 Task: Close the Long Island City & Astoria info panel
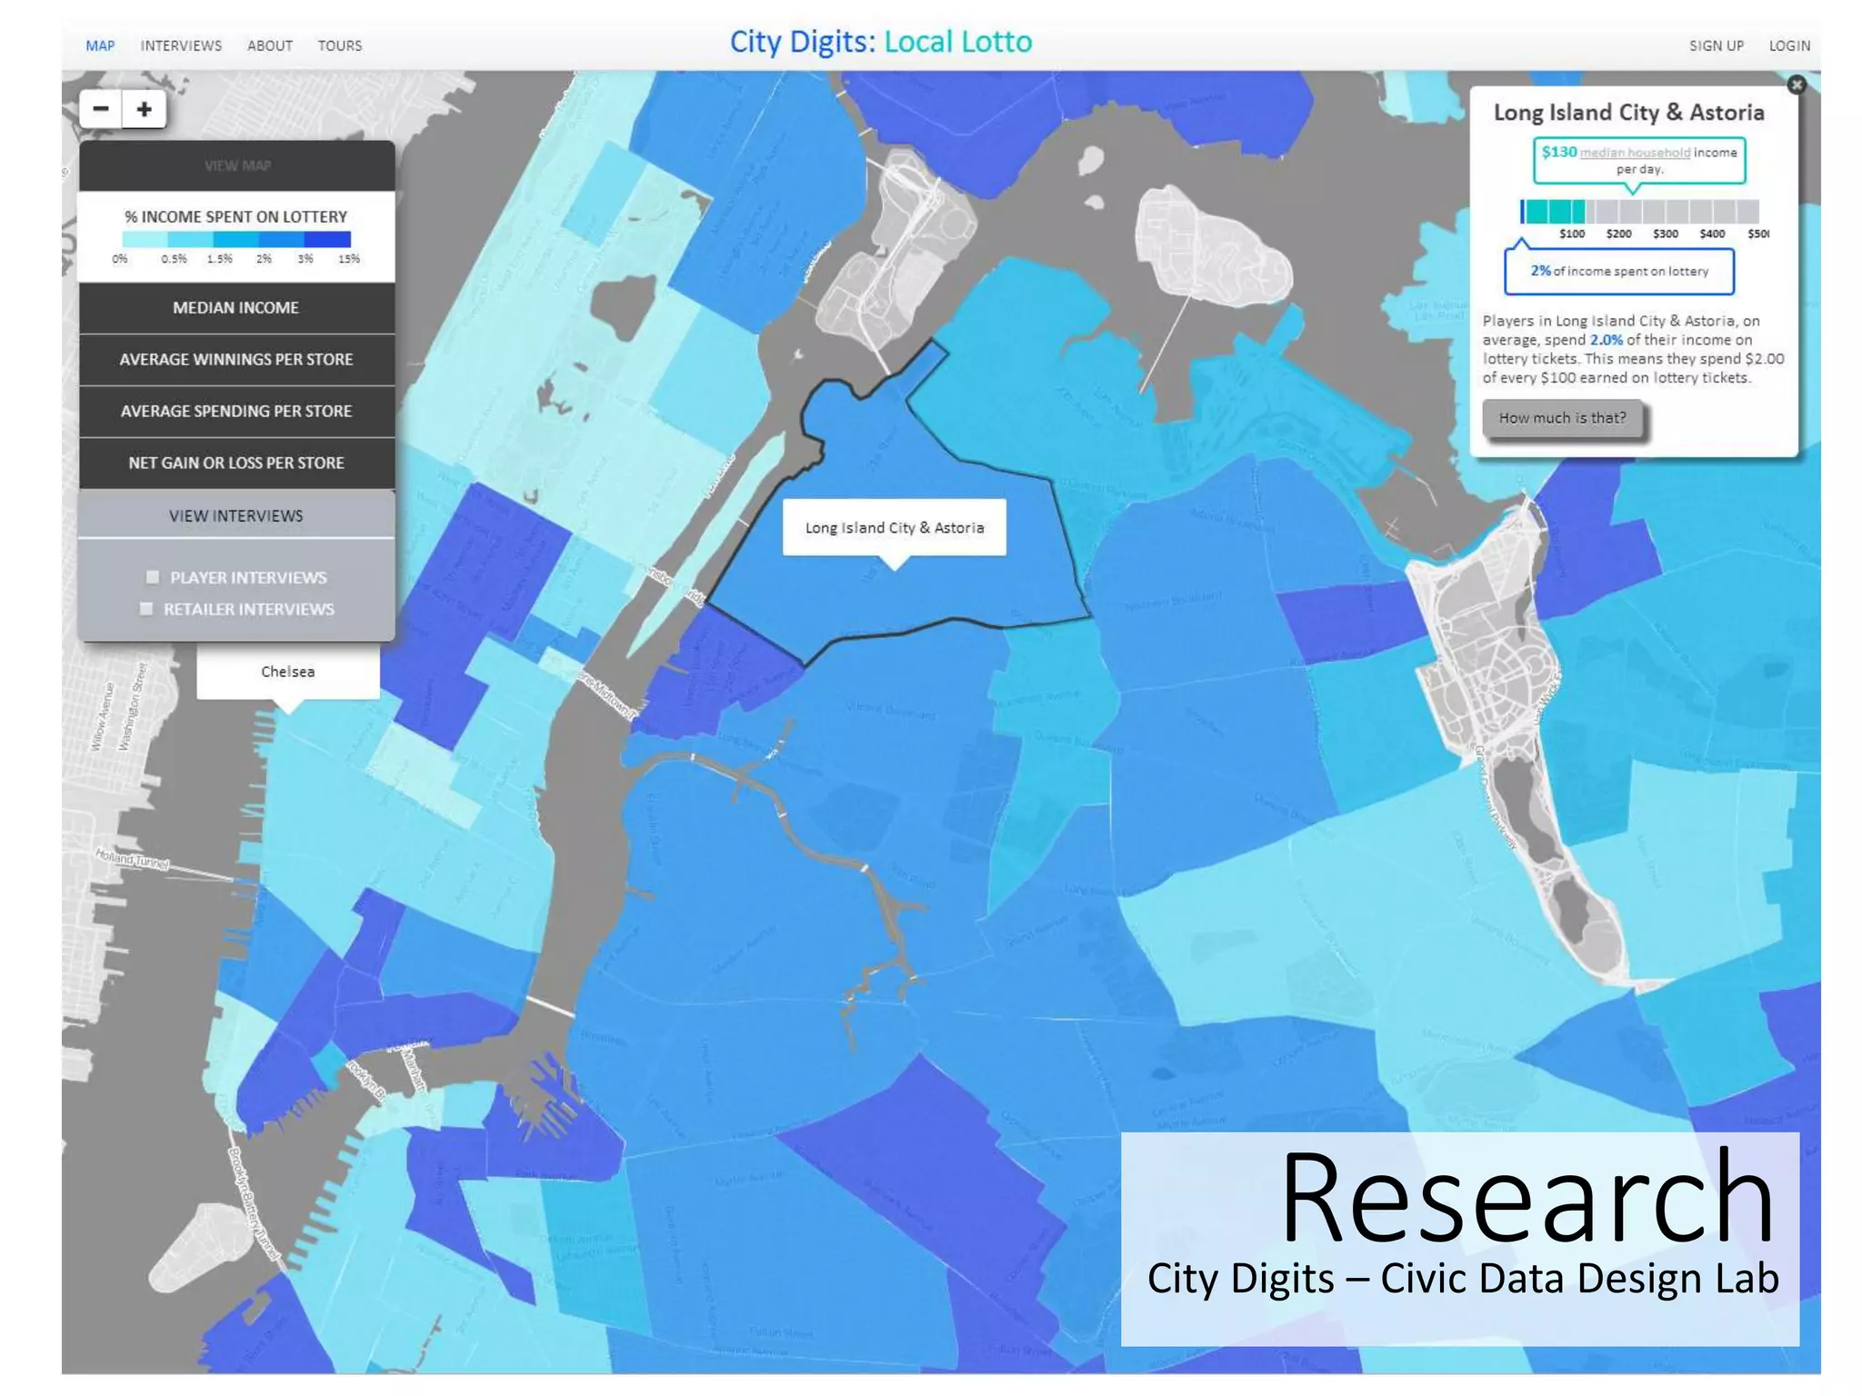(1796, 85)
